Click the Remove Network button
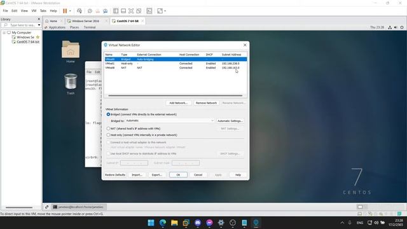This screenshot has width=407, height=229. pos(206,103)
